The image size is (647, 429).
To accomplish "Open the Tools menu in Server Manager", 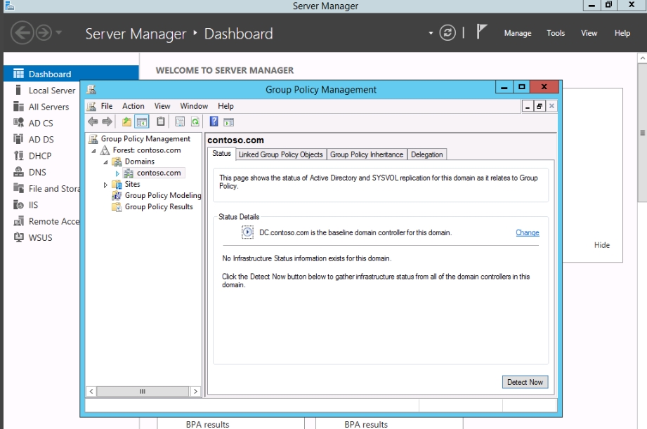I will (x=556, y=33).
